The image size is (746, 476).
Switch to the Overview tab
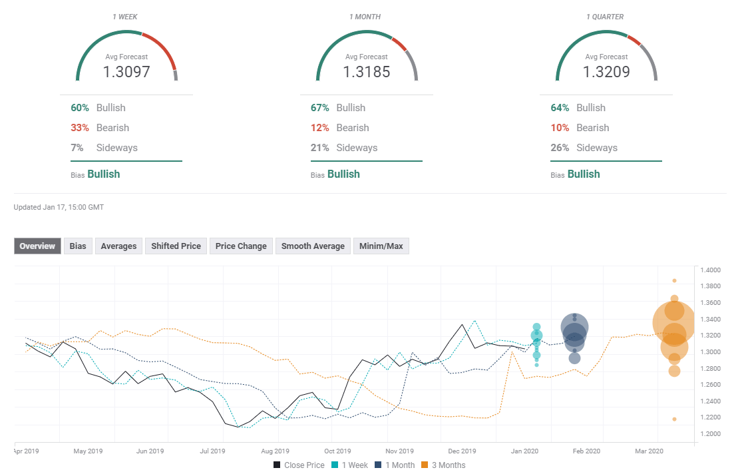point(37,246)
